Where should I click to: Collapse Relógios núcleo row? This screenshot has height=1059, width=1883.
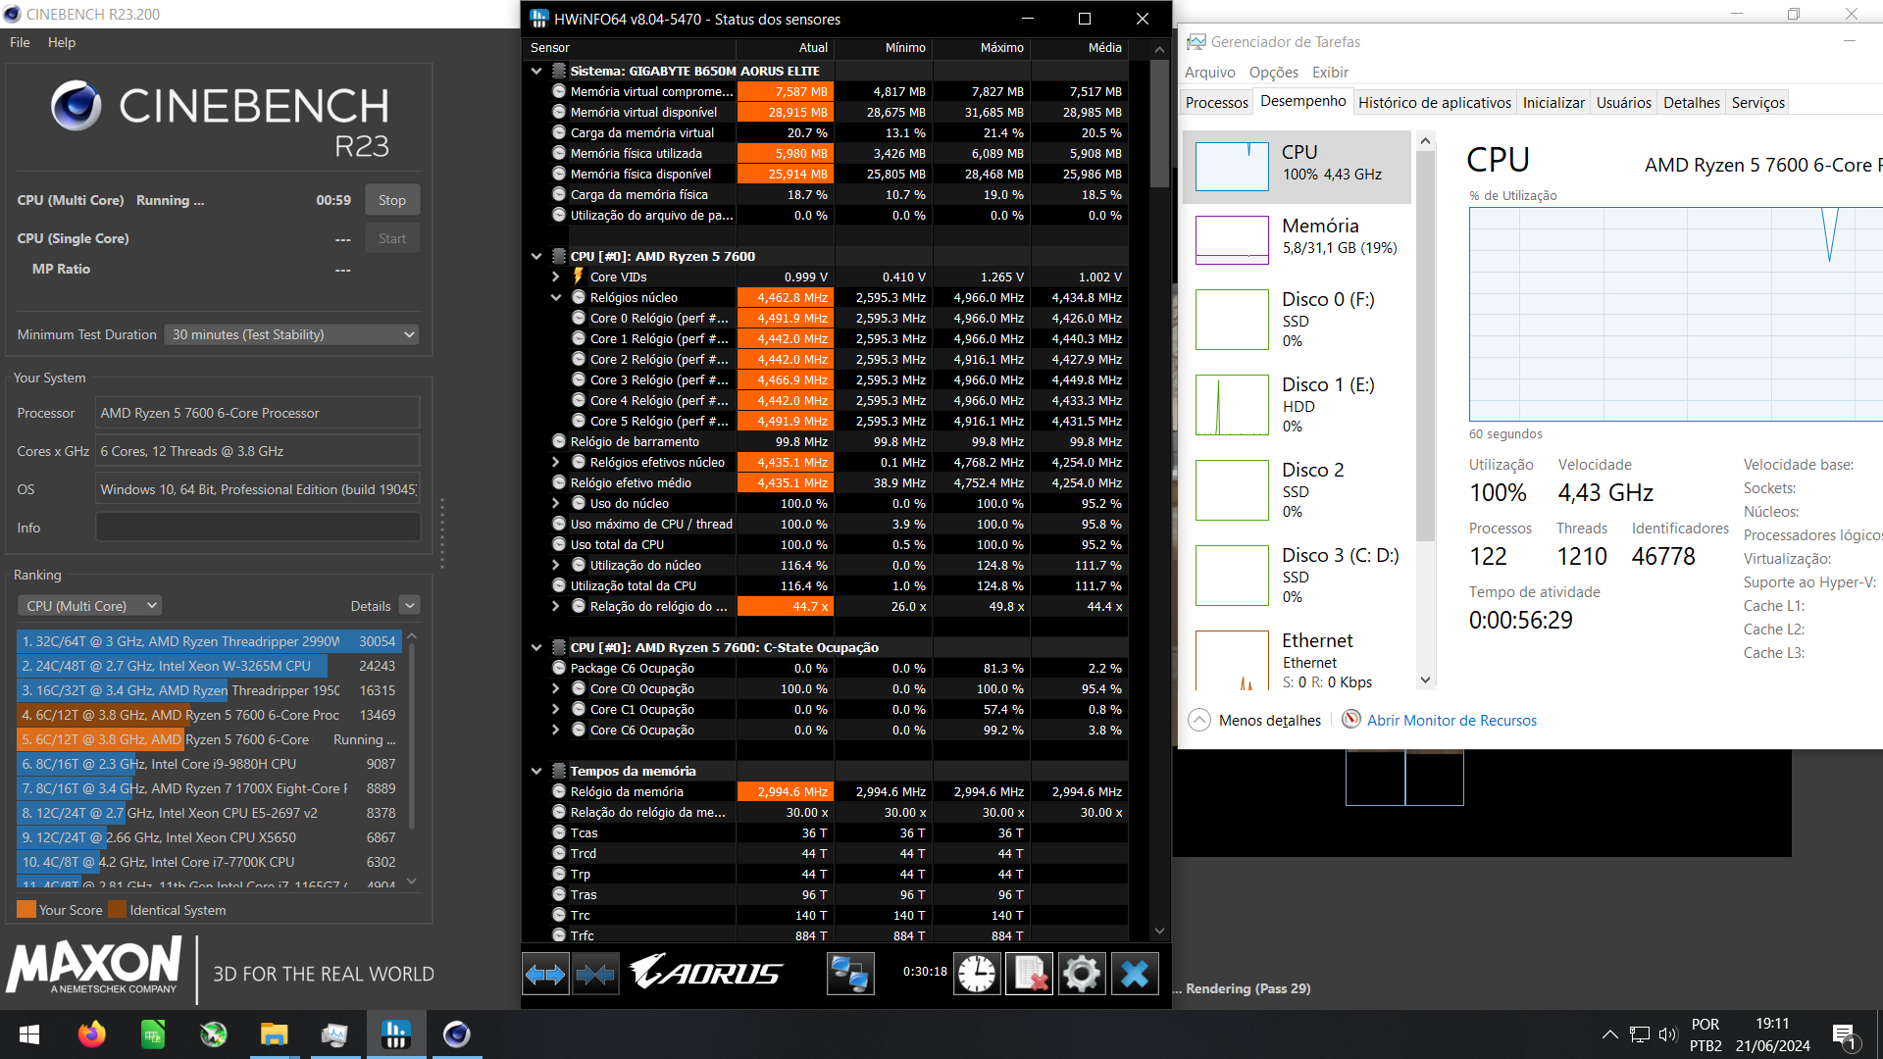point(556,297)
